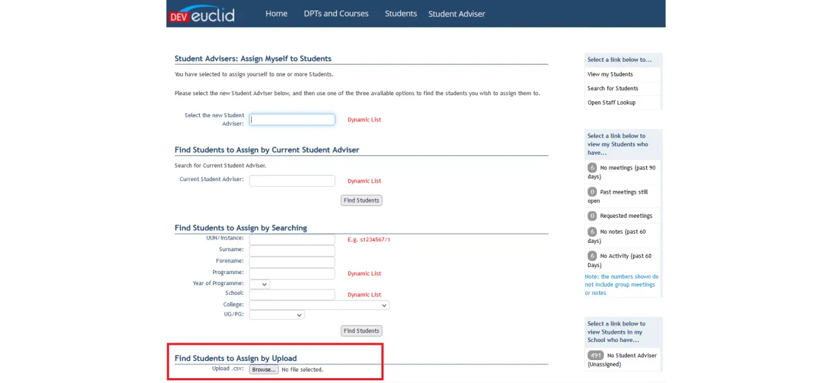The image size is (832, 383).
Task: Click the Programme input field
Action: pos(292,273)
